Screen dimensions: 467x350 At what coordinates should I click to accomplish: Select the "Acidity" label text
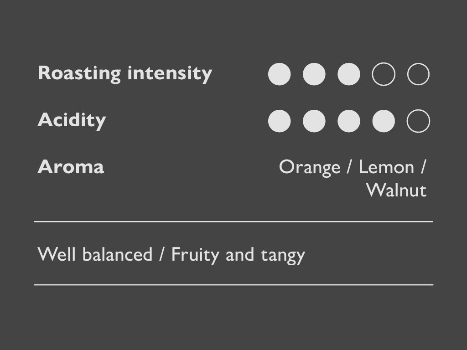[72, 120]
